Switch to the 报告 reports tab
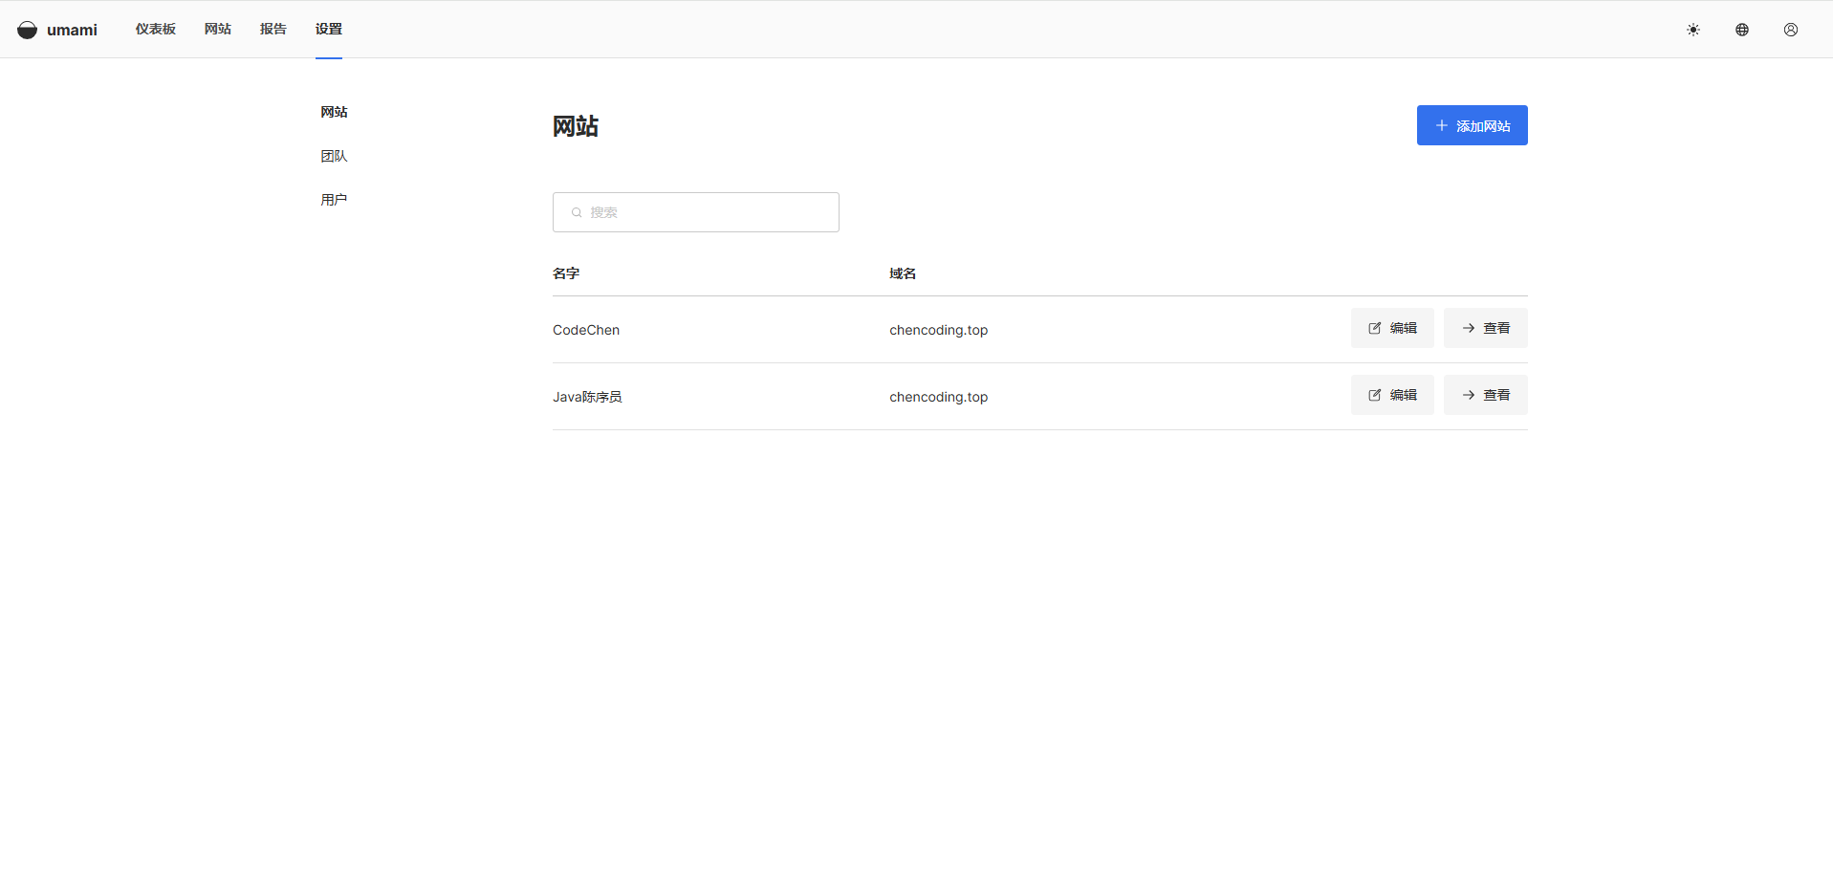Viewport: 1833px width, 872px height. 273,29
